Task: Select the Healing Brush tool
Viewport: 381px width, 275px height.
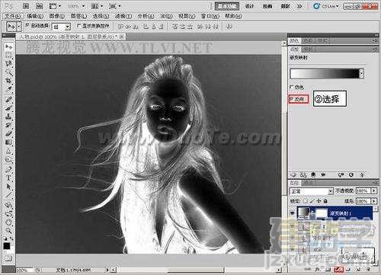Action: (x=8, y=100)
